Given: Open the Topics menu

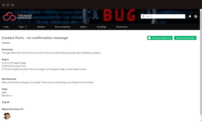Looking at the screenshot, I should tap(21, 27).
